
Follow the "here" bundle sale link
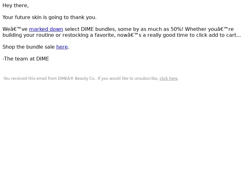tap(62, 47)
